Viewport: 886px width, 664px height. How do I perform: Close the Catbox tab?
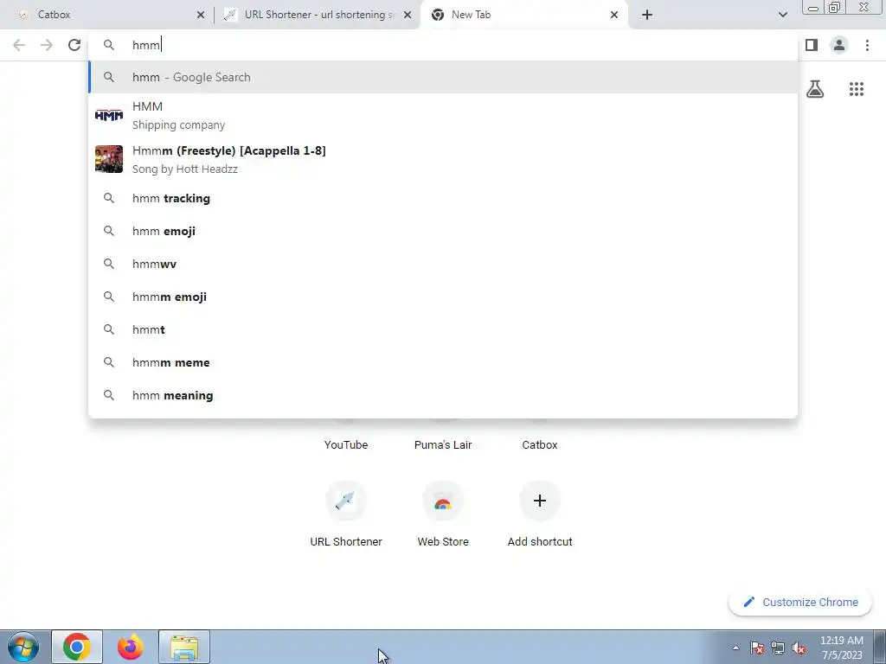pyautogui.click(x=201, y=15)
